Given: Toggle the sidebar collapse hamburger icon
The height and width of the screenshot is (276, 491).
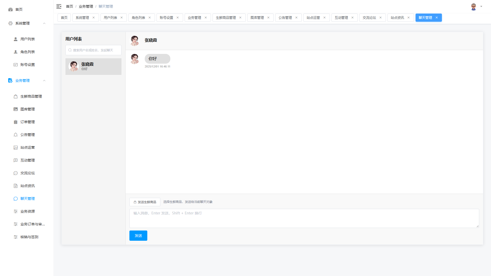Looking at the screenshot, I should [x=59, y=6].
